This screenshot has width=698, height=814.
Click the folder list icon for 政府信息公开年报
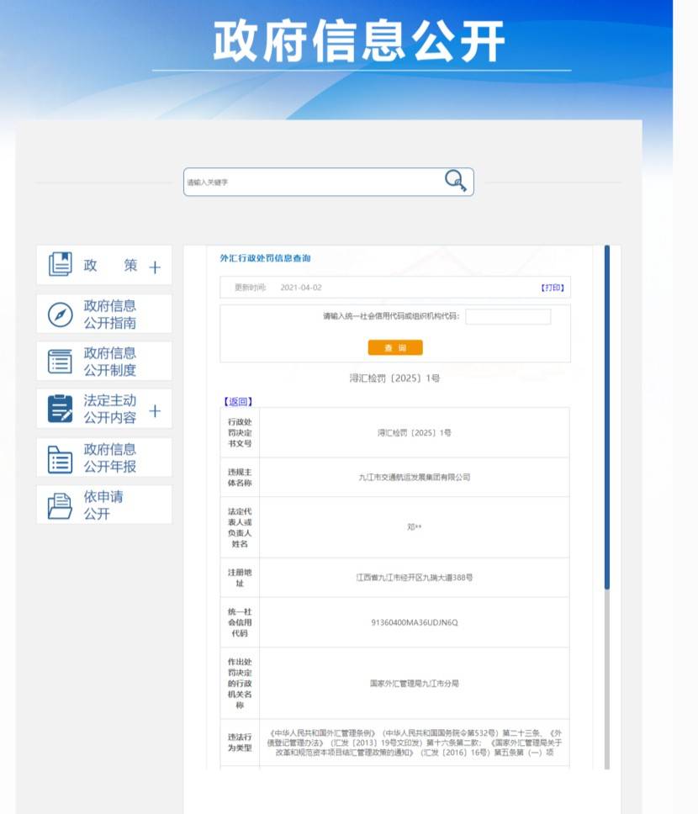(x=61, y=459)
